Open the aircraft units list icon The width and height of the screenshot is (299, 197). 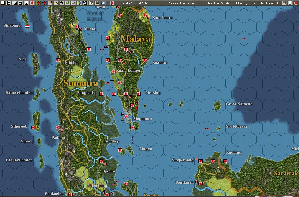15,3
